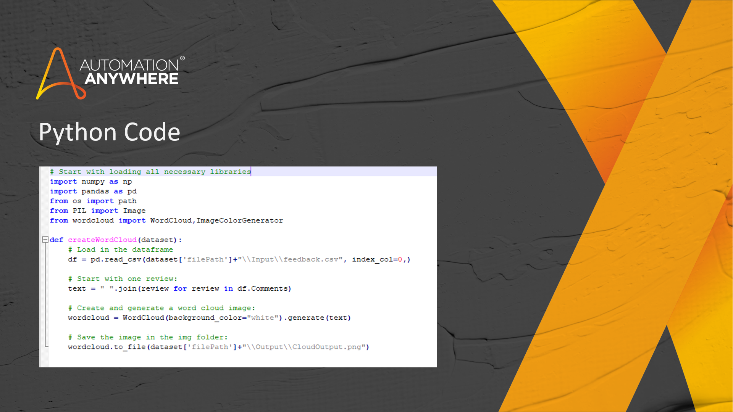The height and width of the screenshot is (412, 733).
Task: Click the Automation Anywhere logo icon
Action: 60,74
